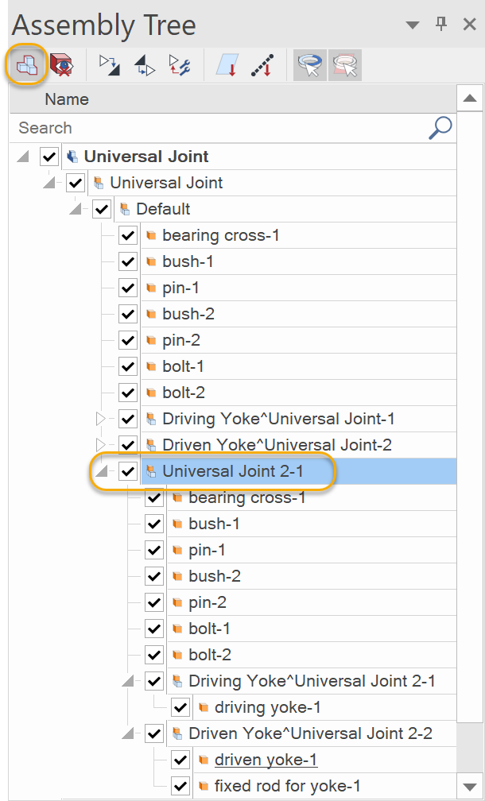485x801 pixels.
Task: Collapse the Universal Joint 2-1 branch
Action: tap(102, 470)
